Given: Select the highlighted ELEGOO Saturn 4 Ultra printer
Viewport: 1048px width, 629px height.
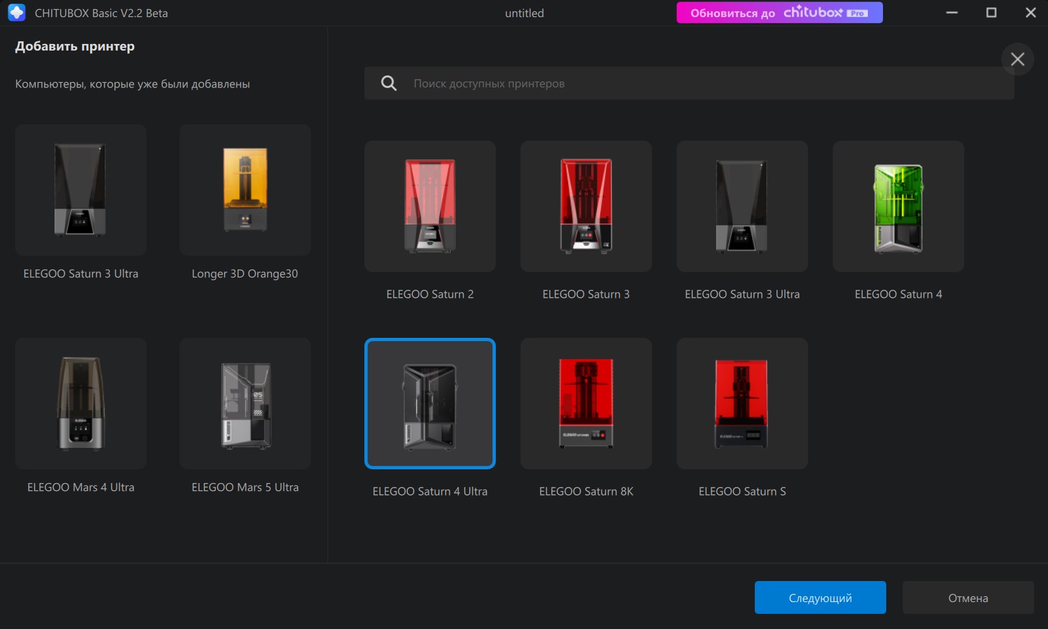Looking at the screenshot, I should (429, 404).
